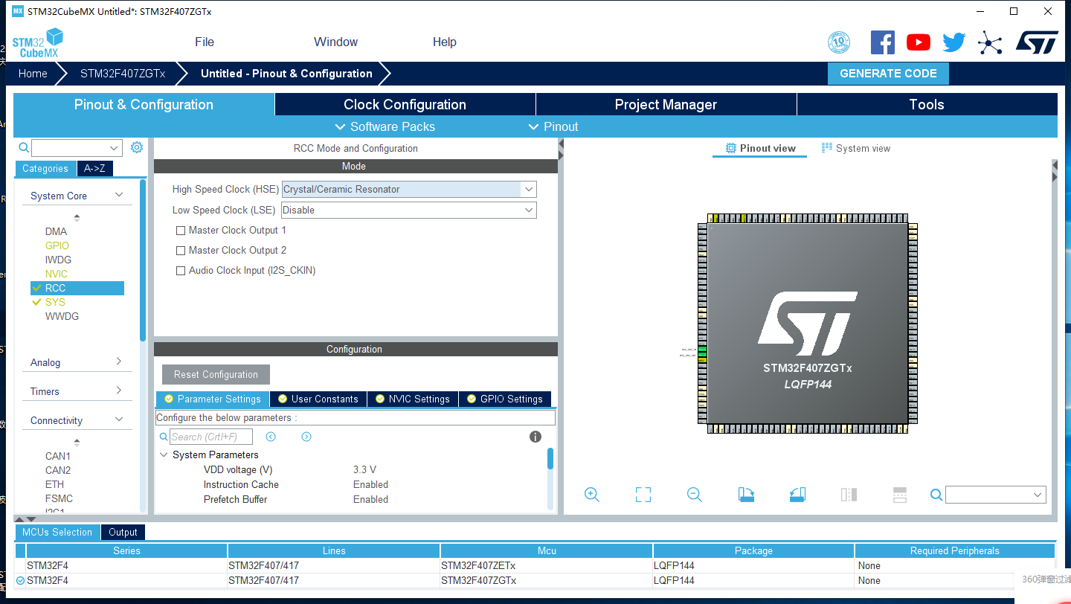Open the Low Speed Clock (LSE) dropdown

[x=527, y=210]
